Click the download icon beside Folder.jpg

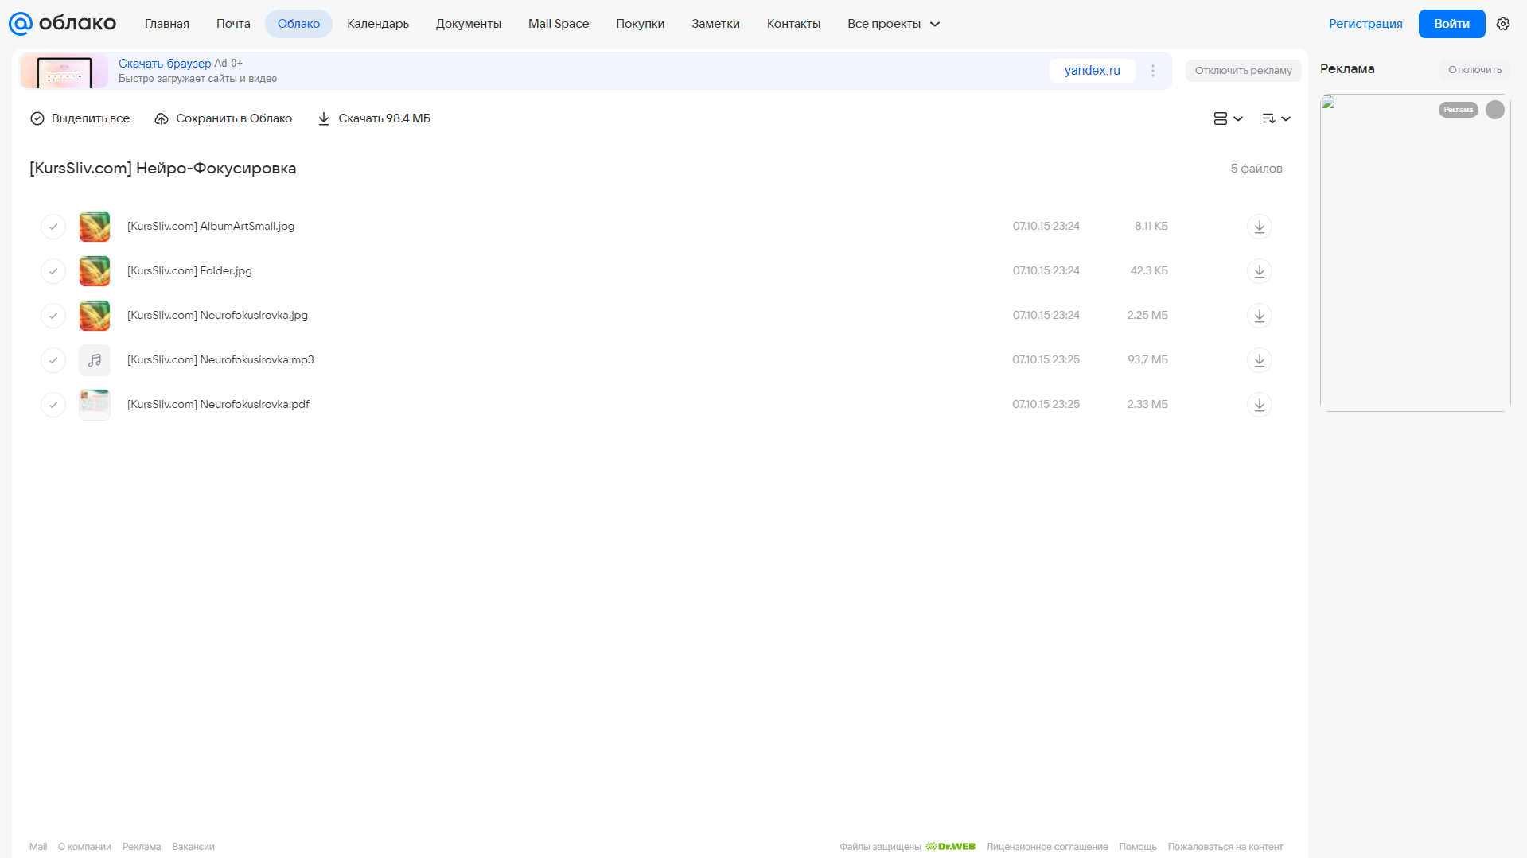click(x=1259, y=271)
